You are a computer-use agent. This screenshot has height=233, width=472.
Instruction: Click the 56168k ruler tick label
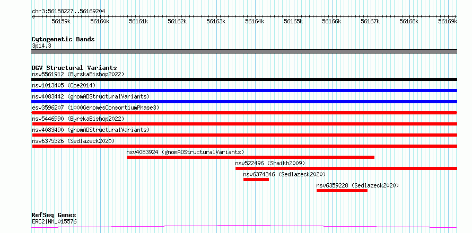pos(409,21)
